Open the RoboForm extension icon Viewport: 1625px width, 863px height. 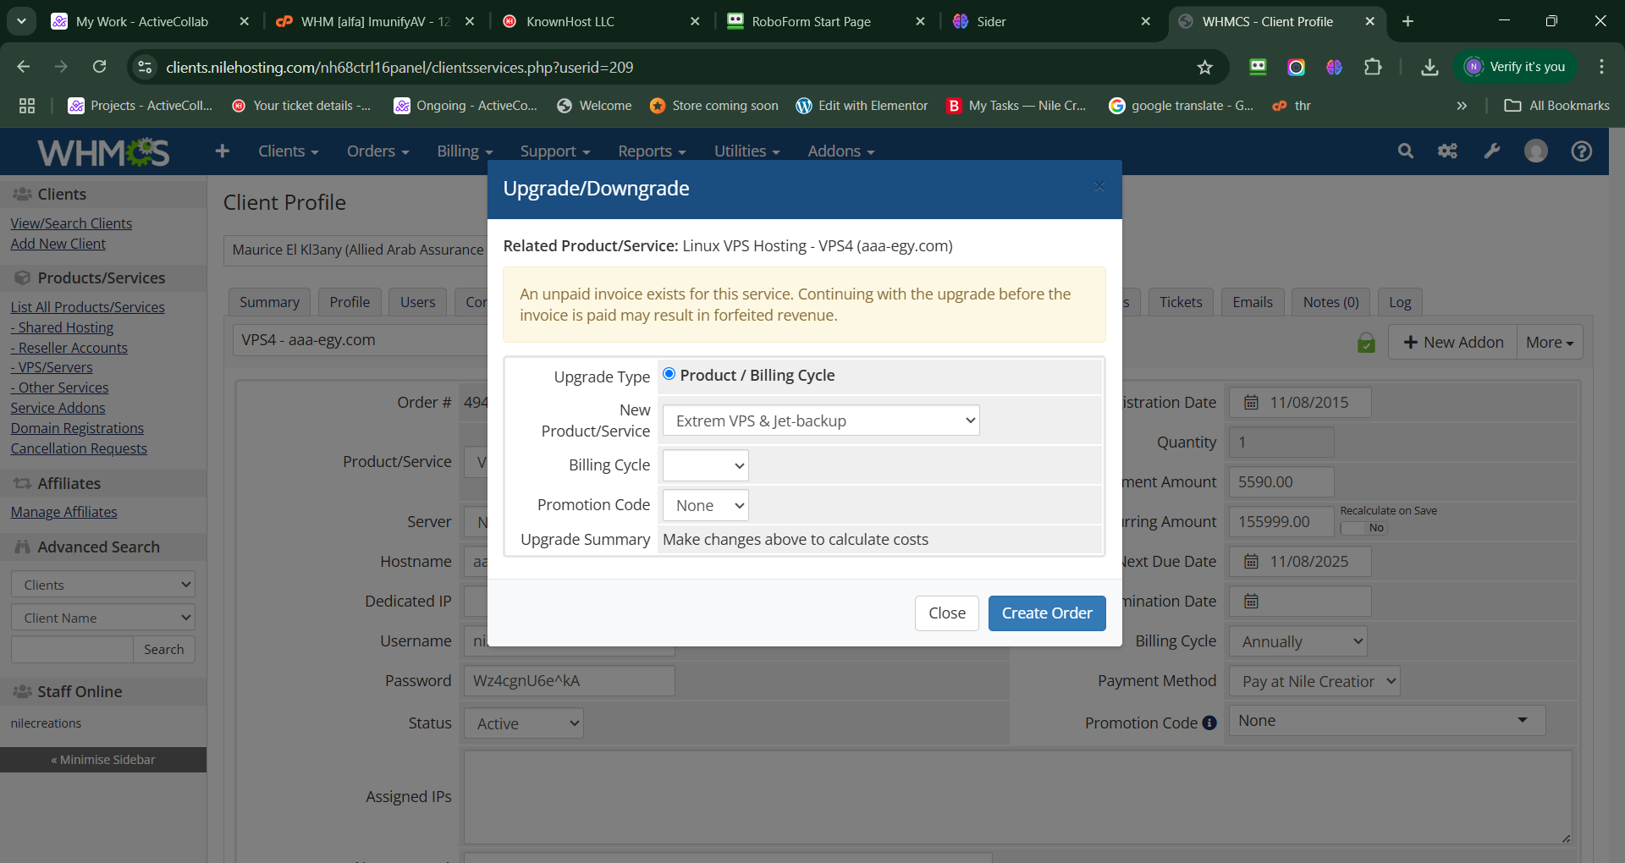[x=1258, y=67]
